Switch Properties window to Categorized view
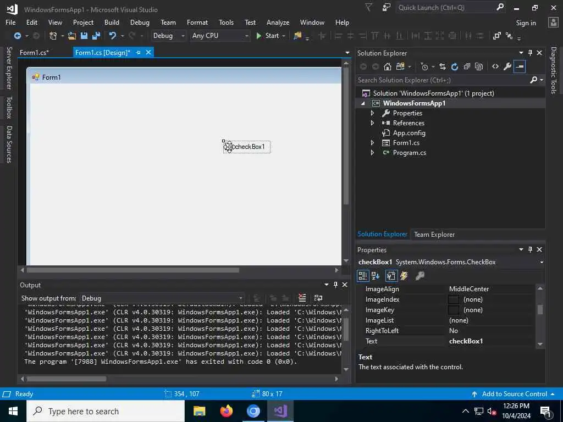This screenshot has height=422, width=563. (x=363, y=276)
